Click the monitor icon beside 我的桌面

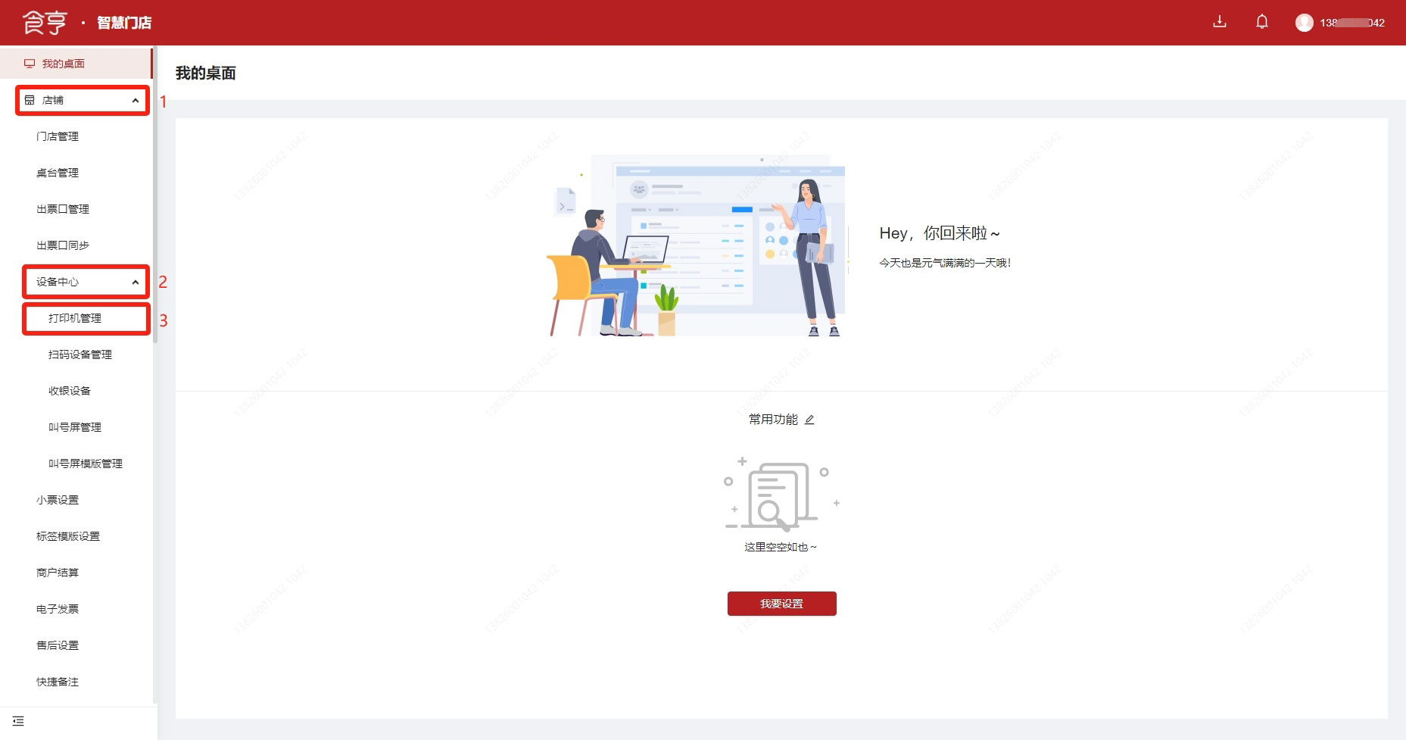30,64
